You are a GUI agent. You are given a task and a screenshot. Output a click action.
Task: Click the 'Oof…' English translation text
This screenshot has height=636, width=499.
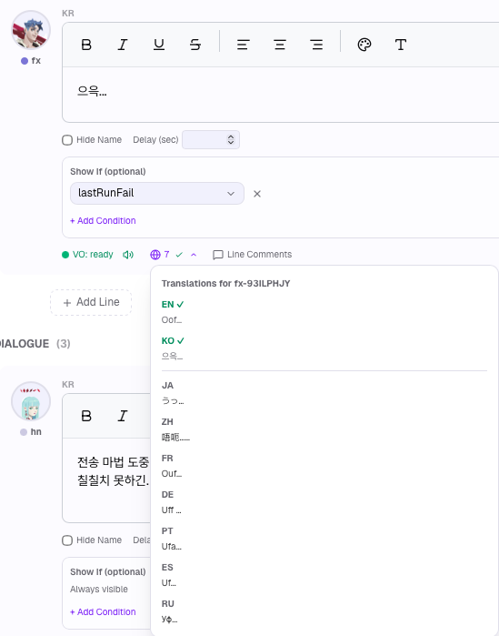tap(172, 320)
